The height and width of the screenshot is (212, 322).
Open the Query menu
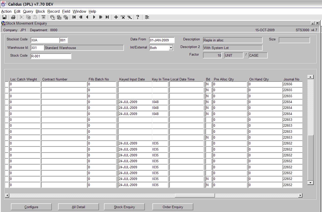click(28, 11)
